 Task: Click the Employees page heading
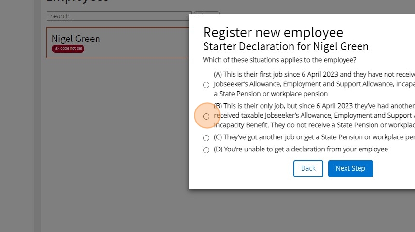(x=77, y=1)
